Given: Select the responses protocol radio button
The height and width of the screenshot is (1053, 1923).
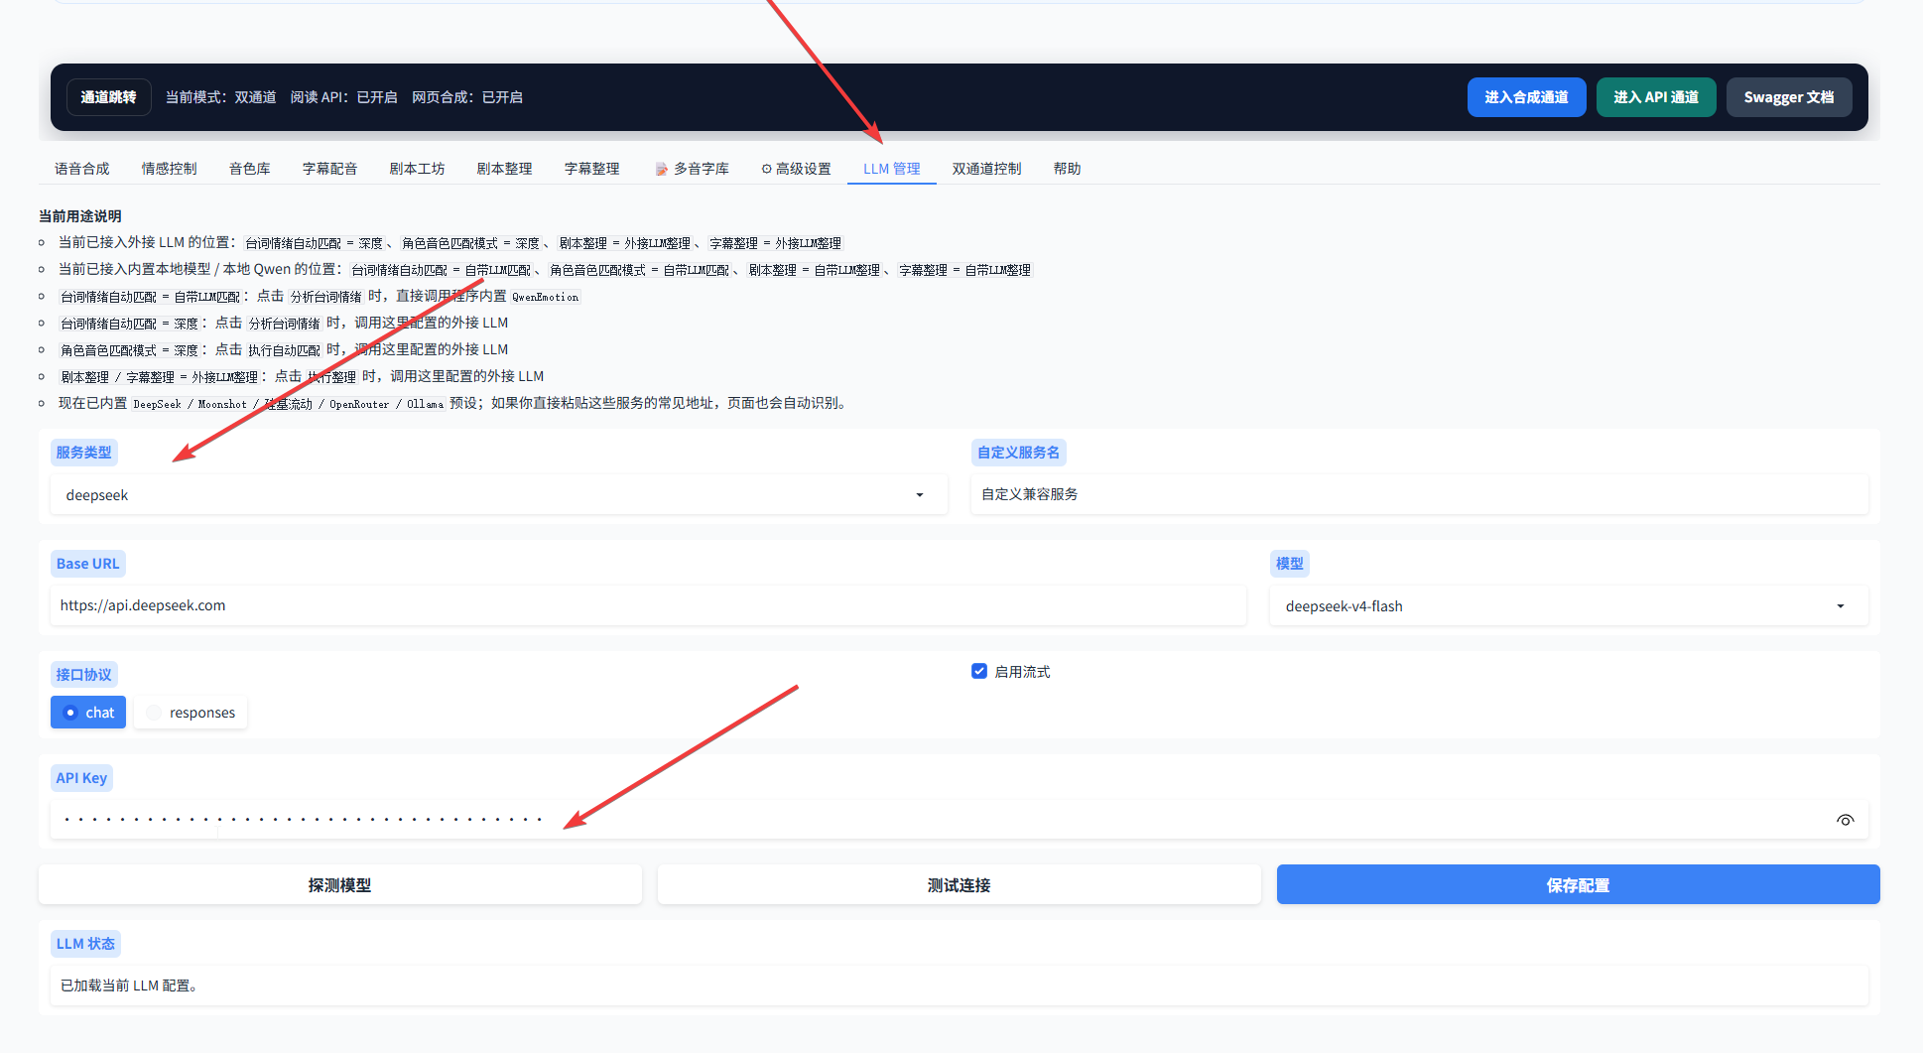Looking at the screenshot, I should coord(191,713).
